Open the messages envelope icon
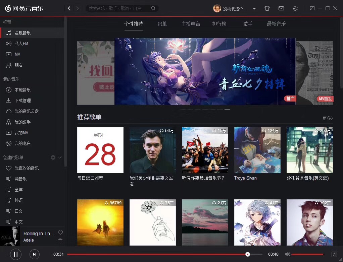The width and height of the screenshot is (343, 262). point(281,8)
